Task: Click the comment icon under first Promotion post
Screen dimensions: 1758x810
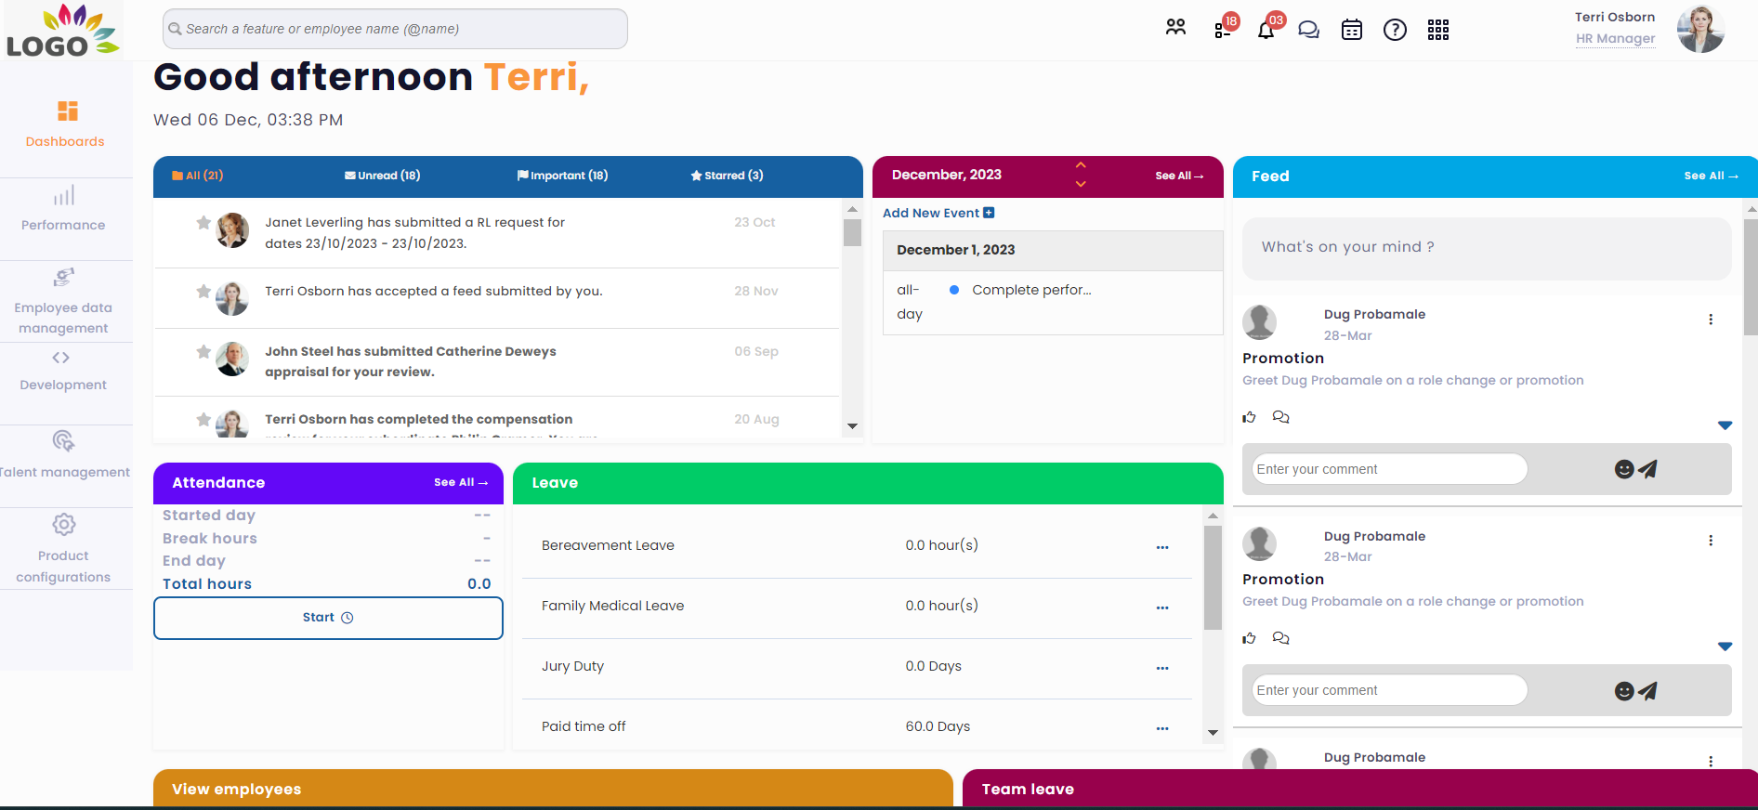Action: [1280, 417]
